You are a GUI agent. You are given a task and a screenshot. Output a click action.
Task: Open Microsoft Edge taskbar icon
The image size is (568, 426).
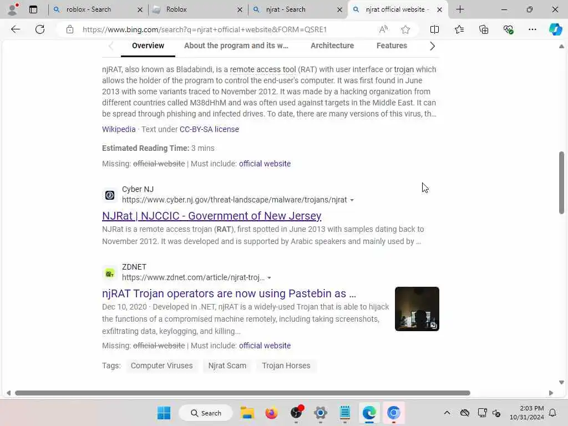coord(369,413)
